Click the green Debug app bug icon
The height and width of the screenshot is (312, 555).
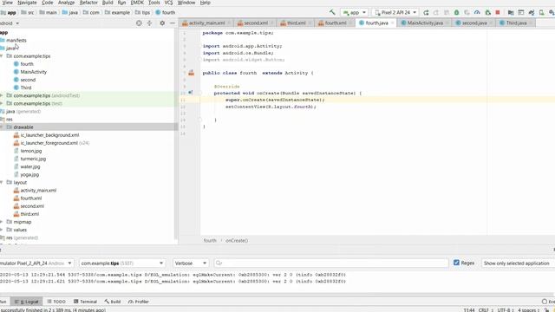457,12
